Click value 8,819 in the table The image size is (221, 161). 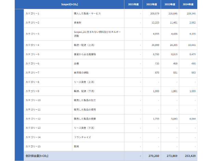coord(174,54)
